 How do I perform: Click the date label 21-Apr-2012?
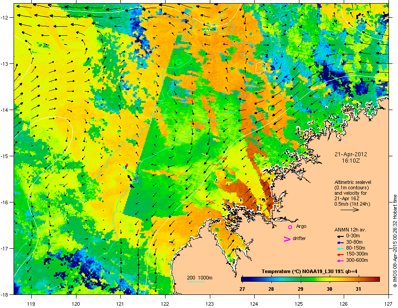(351, 154)
